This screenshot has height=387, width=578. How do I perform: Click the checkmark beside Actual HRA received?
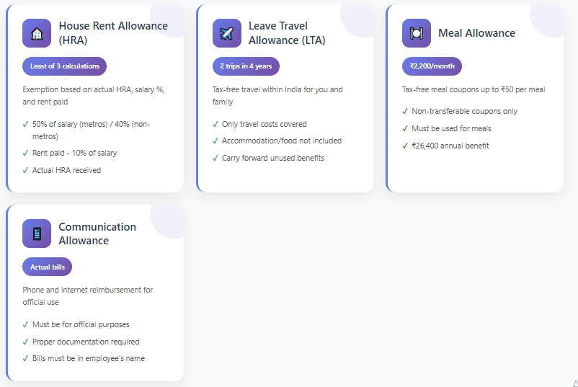(x=26, y=171)
